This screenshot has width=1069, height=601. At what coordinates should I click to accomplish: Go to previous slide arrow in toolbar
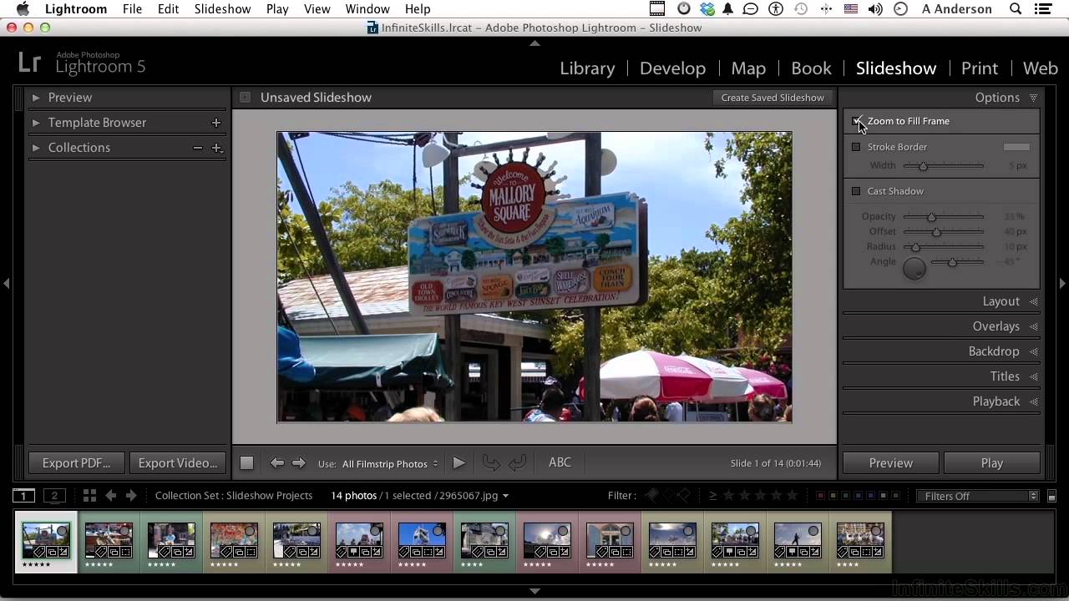pos(276,463)
